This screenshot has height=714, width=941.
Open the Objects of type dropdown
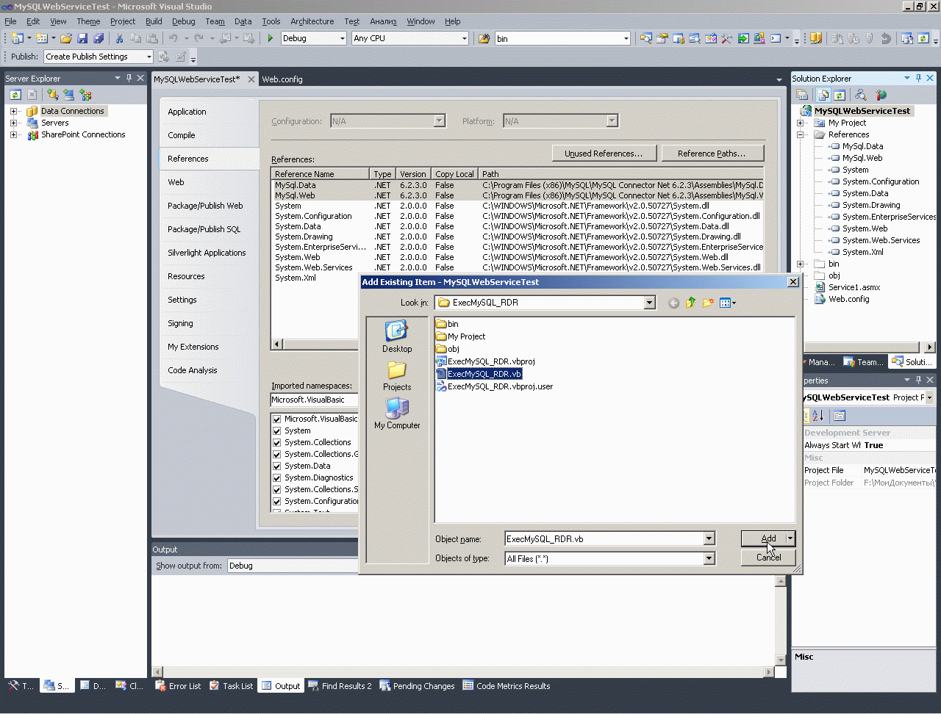709,559
